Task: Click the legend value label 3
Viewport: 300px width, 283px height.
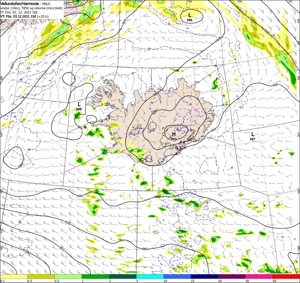Action: pos(110,281)
